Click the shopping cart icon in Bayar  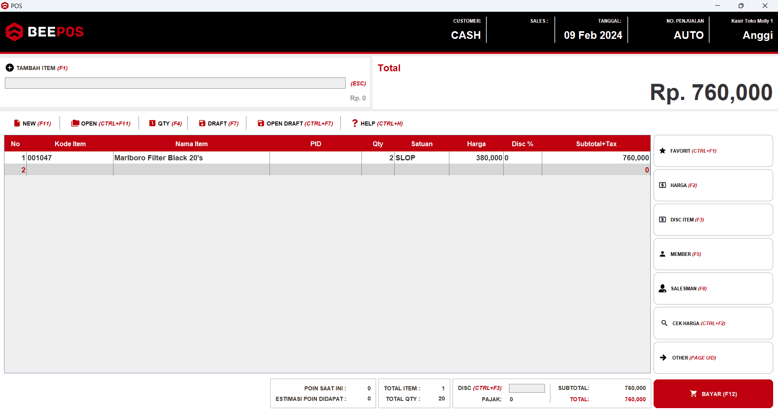[x=693, y=394]
